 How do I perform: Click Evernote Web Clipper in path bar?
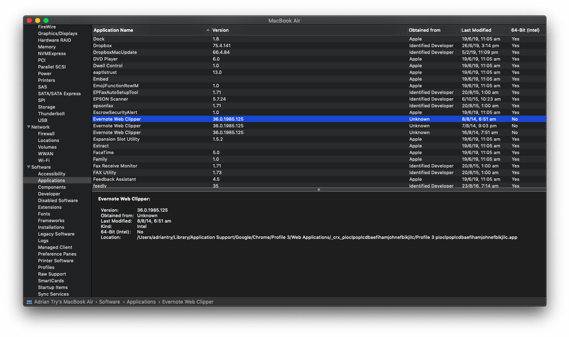click(188, 302)
